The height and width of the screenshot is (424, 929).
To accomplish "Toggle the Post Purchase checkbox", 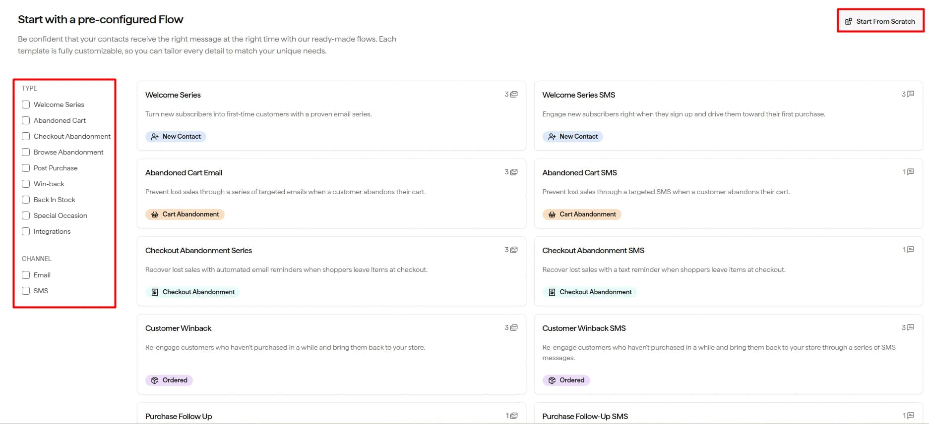I will point(26,168).
